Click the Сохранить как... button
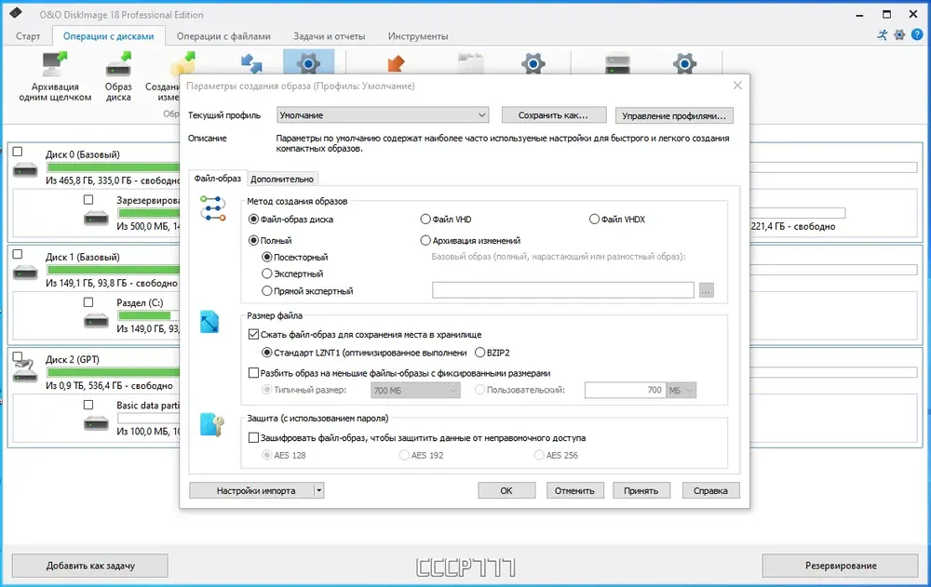 553,115
